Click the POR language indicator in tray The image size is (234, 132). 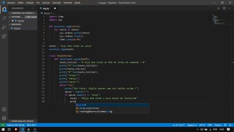pos(215,129)
